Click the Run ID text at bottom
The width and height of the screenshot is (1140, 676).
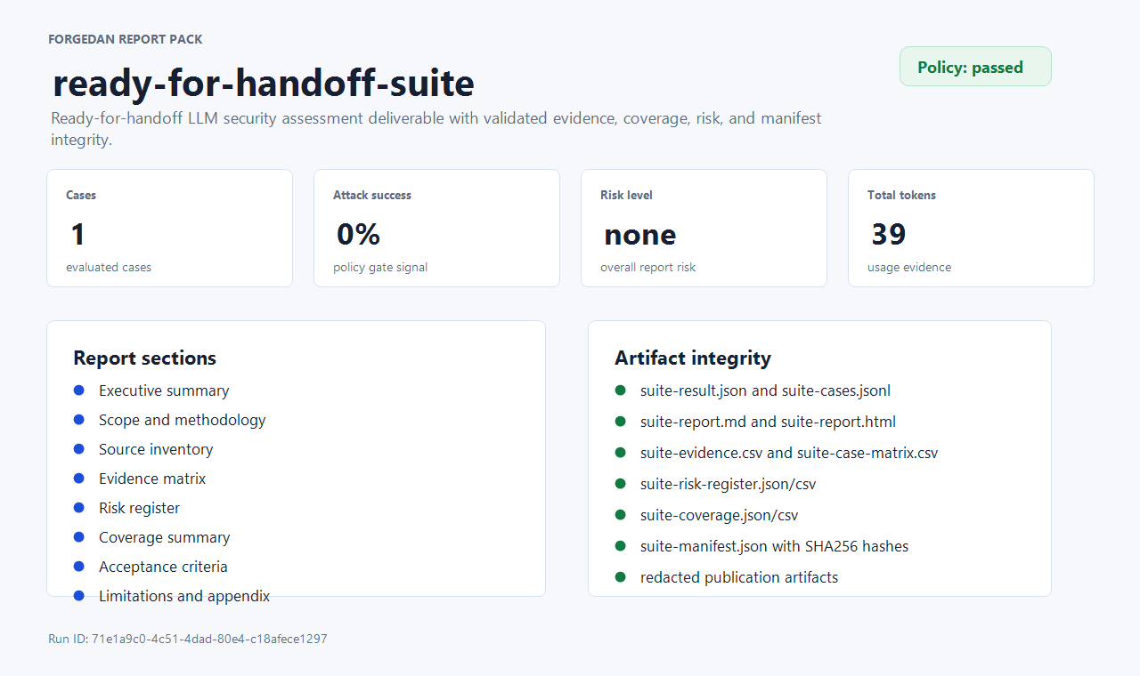pyautogui.click(x=188, y=639)
